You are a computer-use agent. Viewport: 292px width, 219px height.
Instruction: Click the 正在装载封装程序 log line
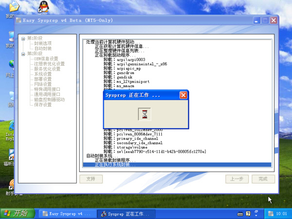(x=115, y=160)
